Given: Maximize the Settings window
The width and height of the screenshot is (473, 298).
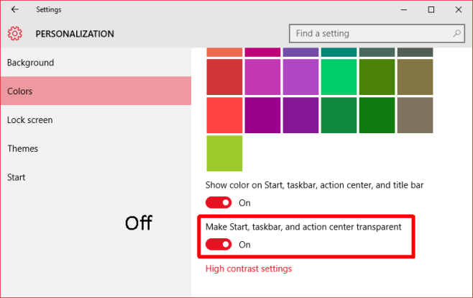Looking at the screenshot, I should click(431, 9).
